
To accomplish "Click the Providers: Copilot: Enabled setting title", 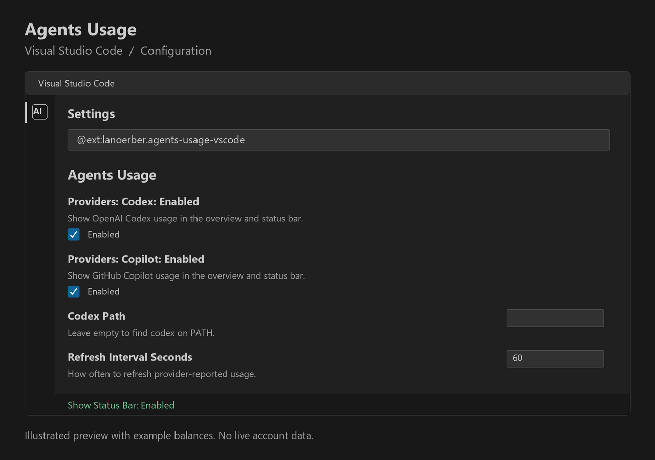I will [136, 259].
